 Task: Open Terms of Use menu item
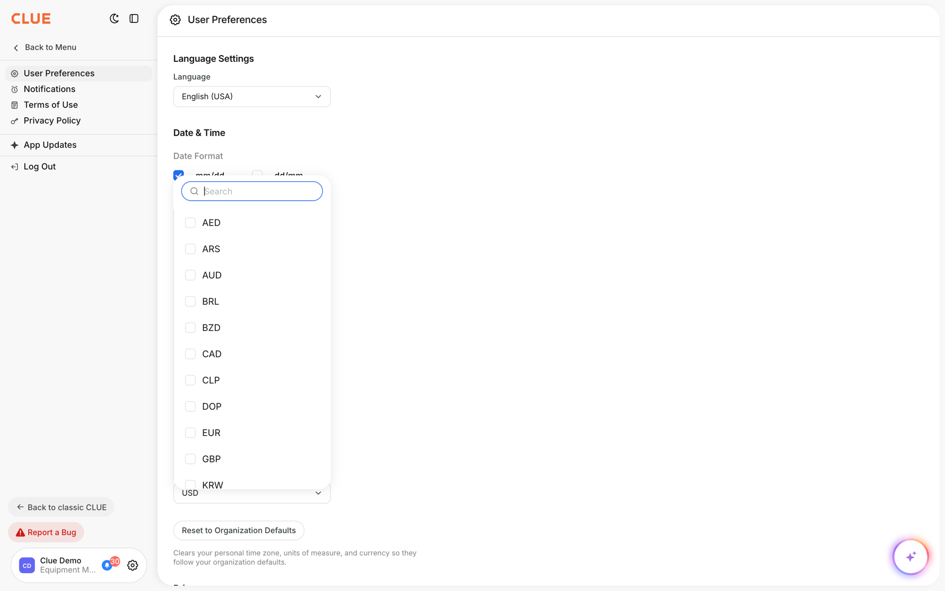(79, 105)
